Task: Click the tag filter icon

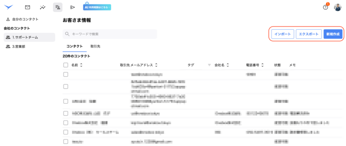Action: [209, 65]
